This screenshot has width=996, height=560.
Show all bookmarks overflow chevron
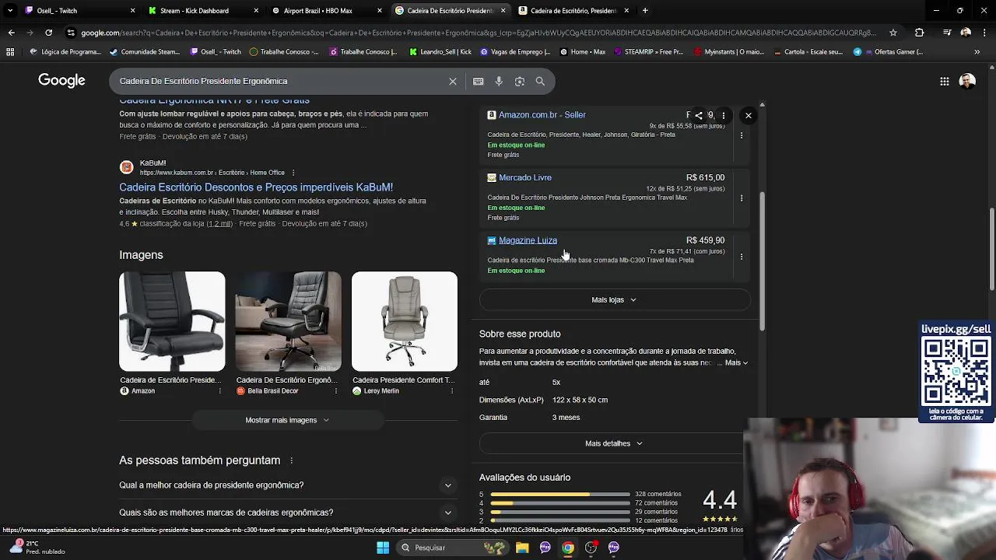(977, 52)
